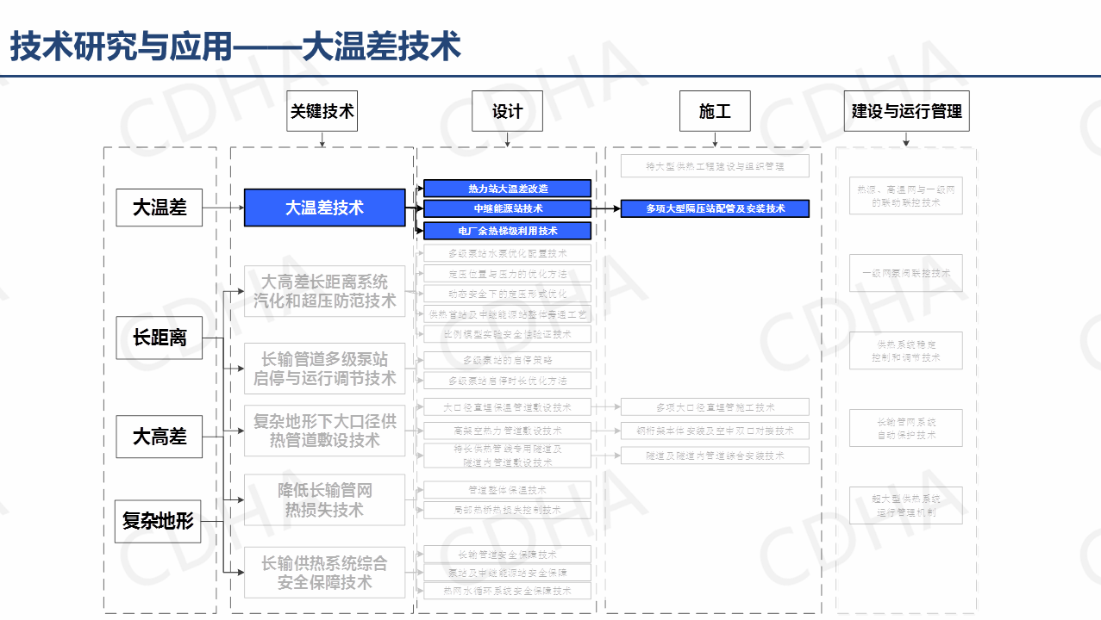Select the blue 热力站大温差改造 box

coord(507,188)
